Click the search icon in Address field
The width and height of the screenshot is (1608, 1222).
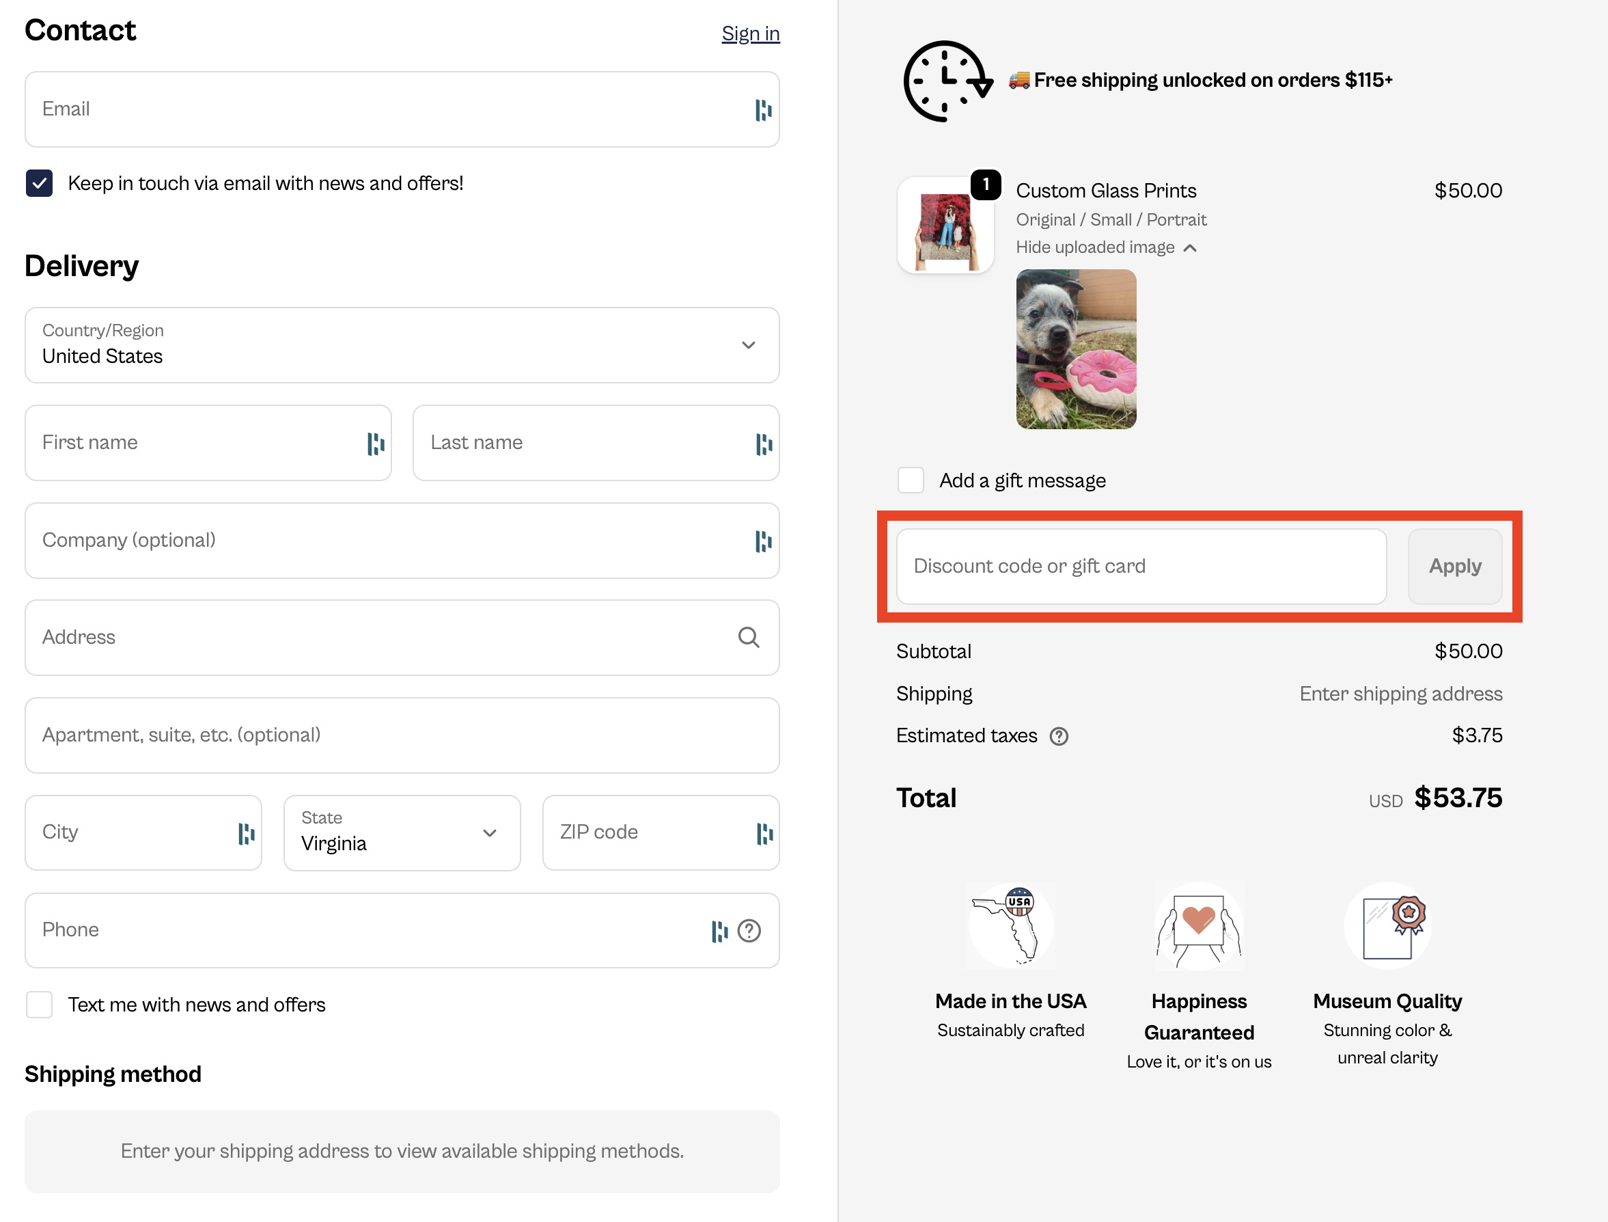tap(748, 637)
